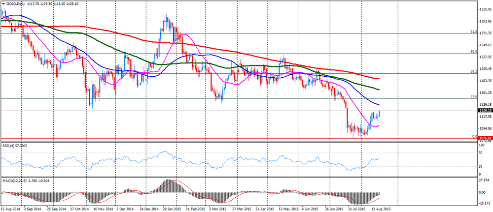Select the 0.0 Fibonacci level label
The height and width of the screenshot is (212, 493).
coord(475,137)
